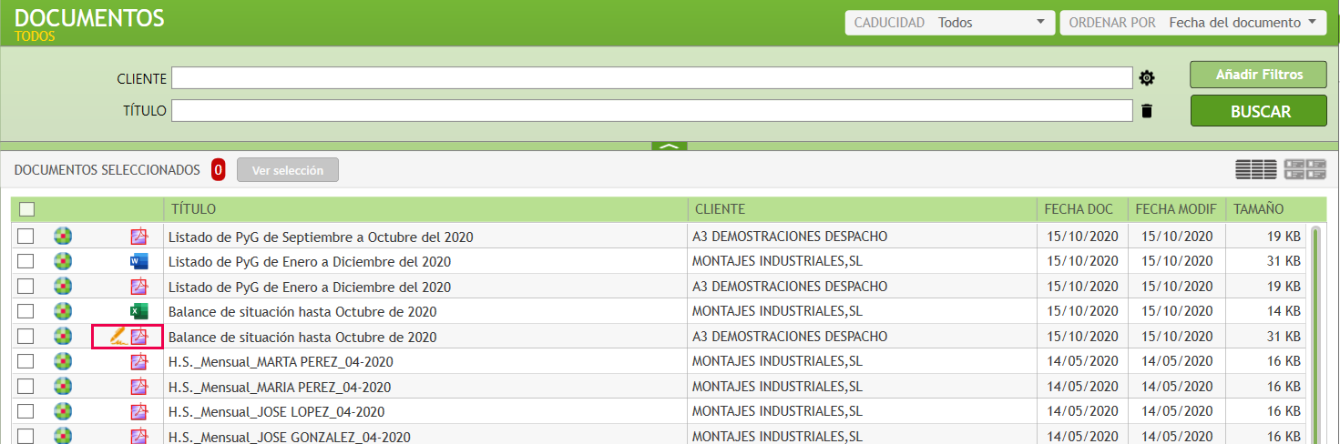Open 'H.S._Mensual_MARTA PEREZ_04-2020' title
Viewport: 1340px width, 444px height.
[x=281, y=362]
